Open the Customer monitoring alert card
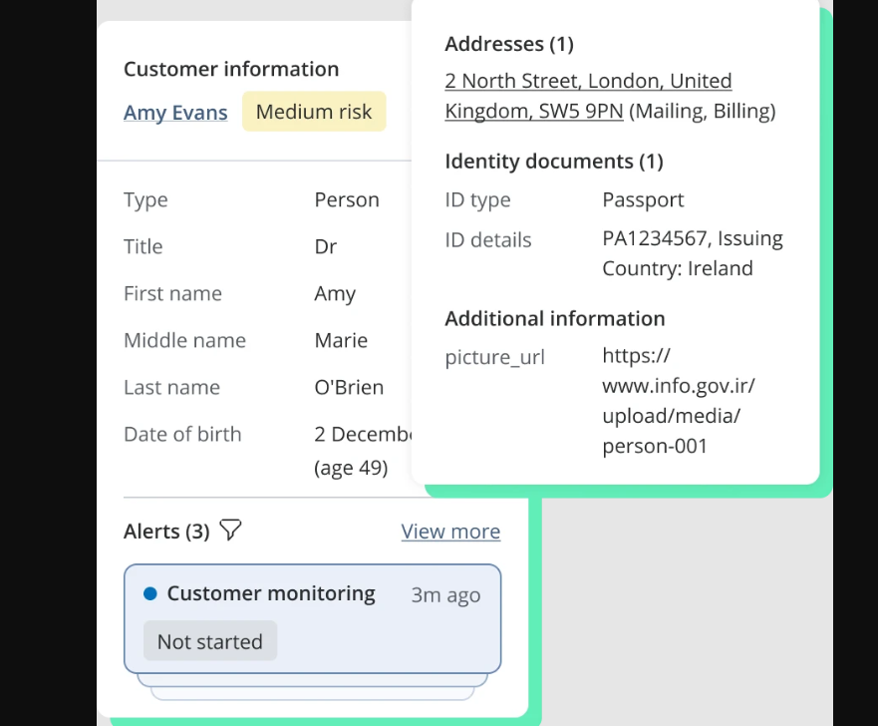Viewport: 878px width, 726px height. click(312, 618)
